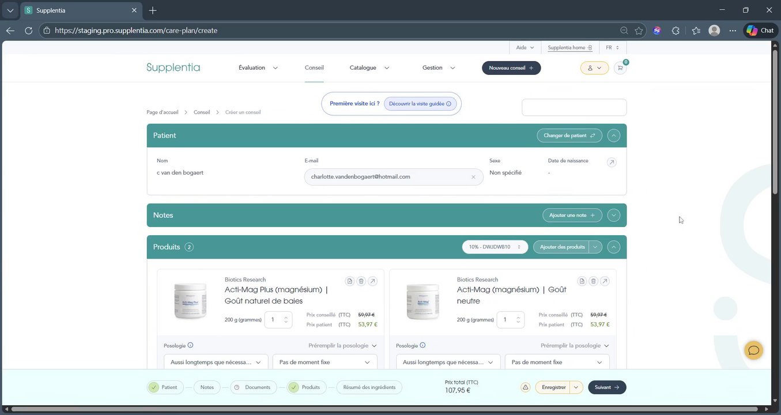Viewport: 781px width, 415px height.
Task: Open the Supplentia home link
Action: click(570, 47)
